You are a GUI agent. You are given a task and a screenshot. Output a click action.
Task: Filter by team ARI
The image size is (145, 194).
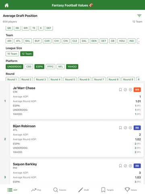pyautogui.click(x=9, y=41)
